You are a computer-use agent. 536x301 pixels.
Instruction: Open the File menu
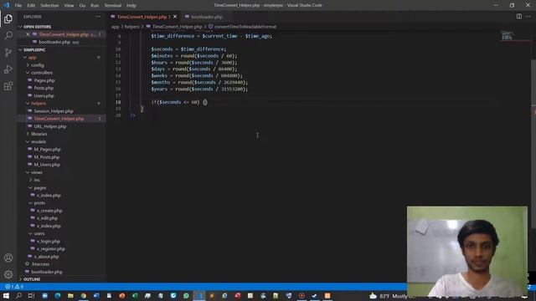point(18,5)
